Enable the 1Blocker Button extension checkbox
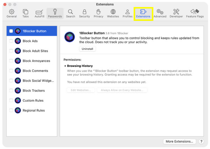The width and height of the screenshot is (210, 149). pos(11,31)
